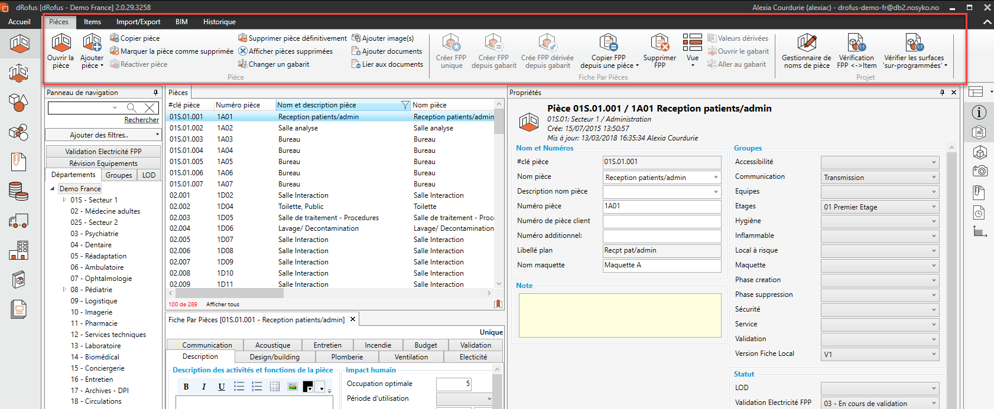Image resolution: width=994 pixels, height=409 pixels.
Task: Insert an image in the description editor
Action: [x=292, y=387]
